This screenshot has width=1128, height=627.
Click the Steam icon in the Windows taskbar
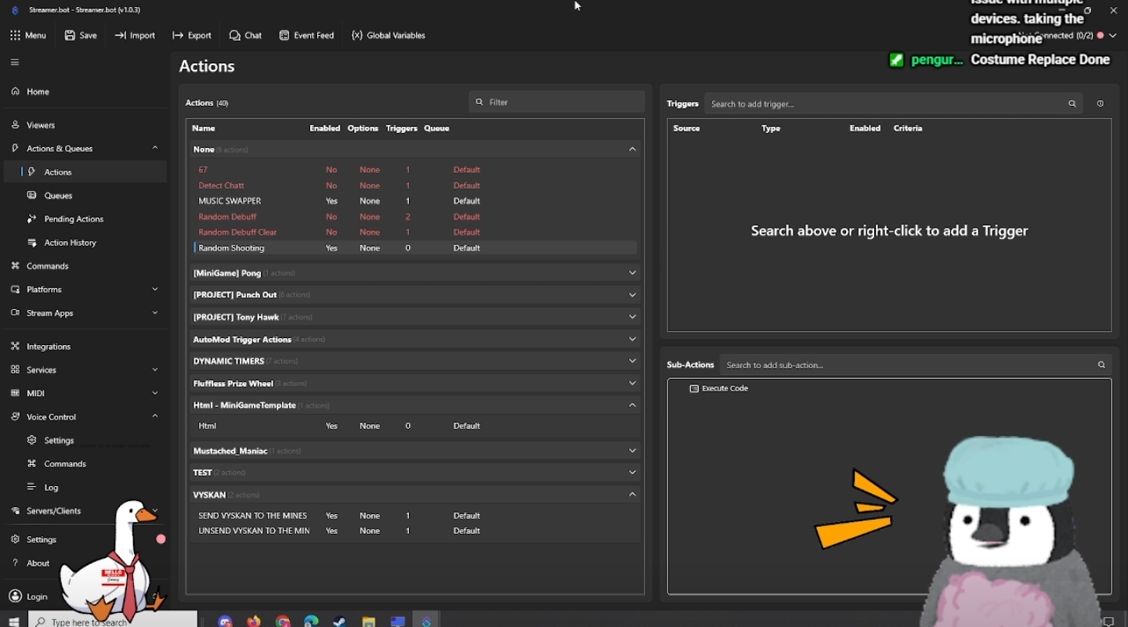click(x=340, y=622)
